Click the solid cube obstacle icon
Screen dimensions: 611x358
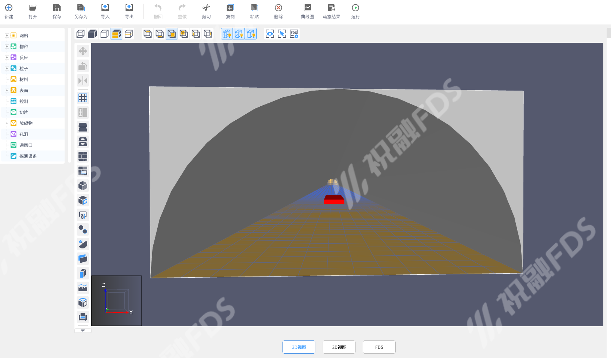(x=83, y=186)
